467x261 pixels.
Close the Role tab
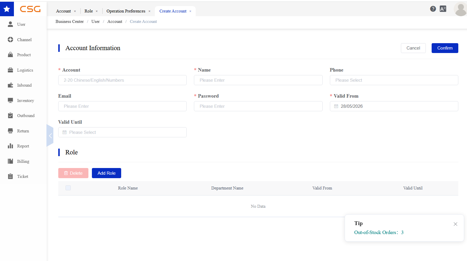click(x=97, y=11)
